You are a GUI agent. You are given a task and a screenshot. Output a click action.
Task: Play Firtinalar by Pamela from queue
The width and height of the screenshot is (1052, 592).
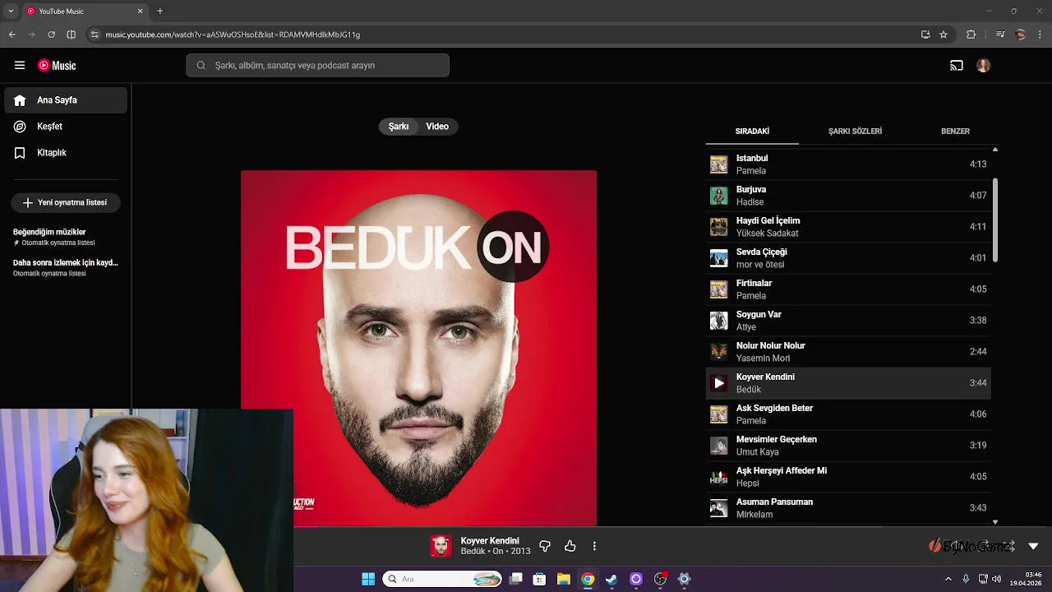[x=848, y=289]
